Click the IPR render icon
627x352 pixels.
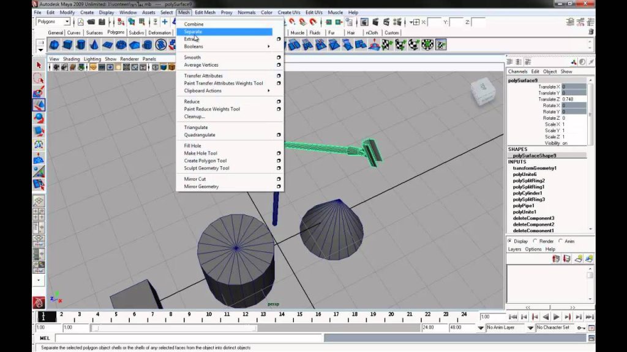coord(386,22)
